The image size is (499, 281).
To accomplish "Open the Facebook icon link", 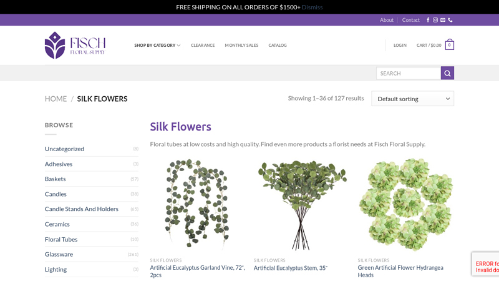I will click(428, 20).
